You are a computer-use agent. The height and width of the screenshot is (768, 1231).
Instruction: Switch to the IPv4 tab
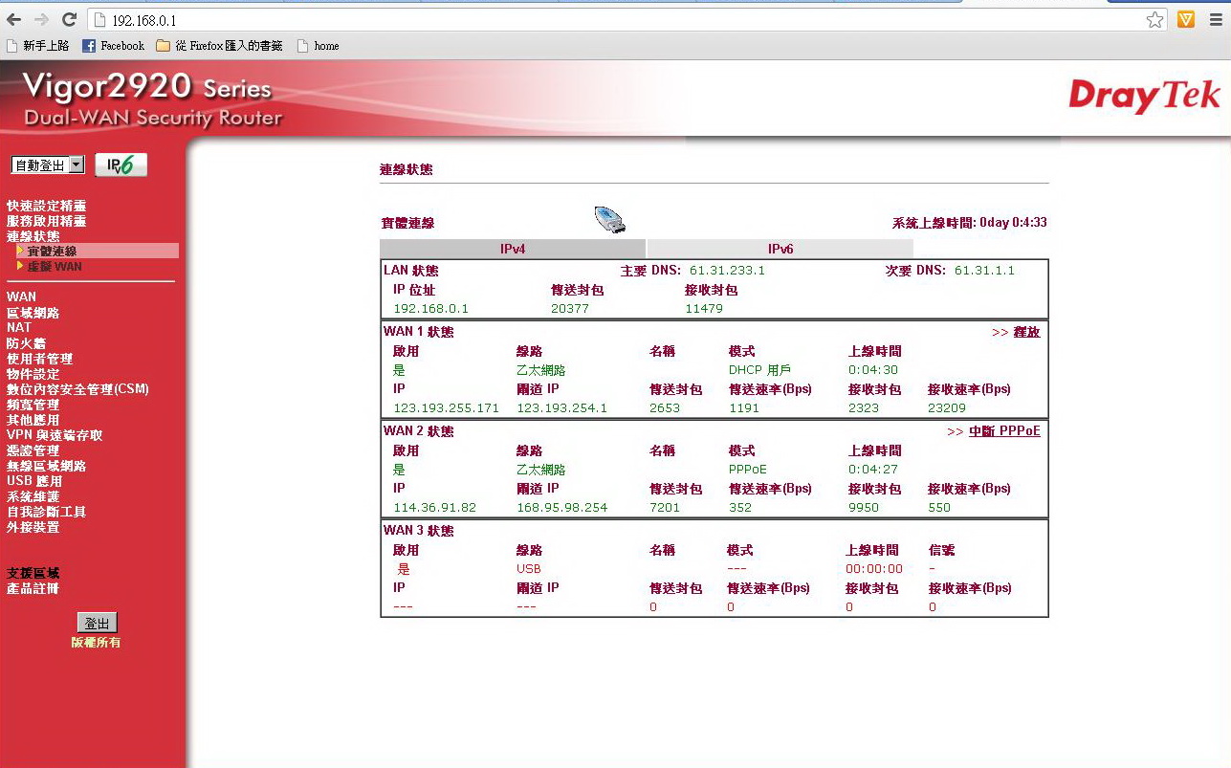[513, 249]
